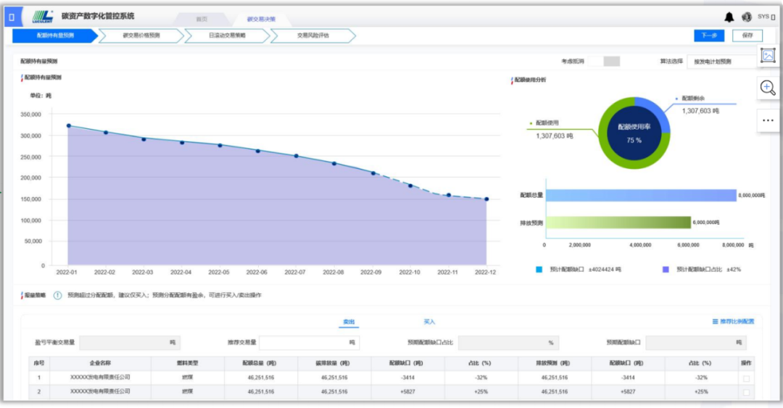Click the 保存 button
The image size is (783, 408).
pos(747,36)
